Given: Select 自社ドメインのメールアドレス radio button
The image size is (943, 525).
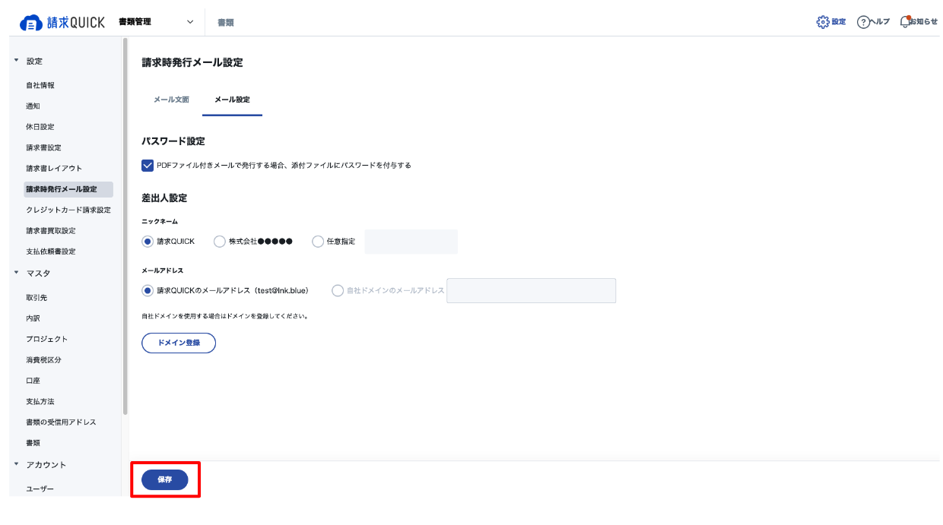Looking at the screenshot, I should click(338, 290).
